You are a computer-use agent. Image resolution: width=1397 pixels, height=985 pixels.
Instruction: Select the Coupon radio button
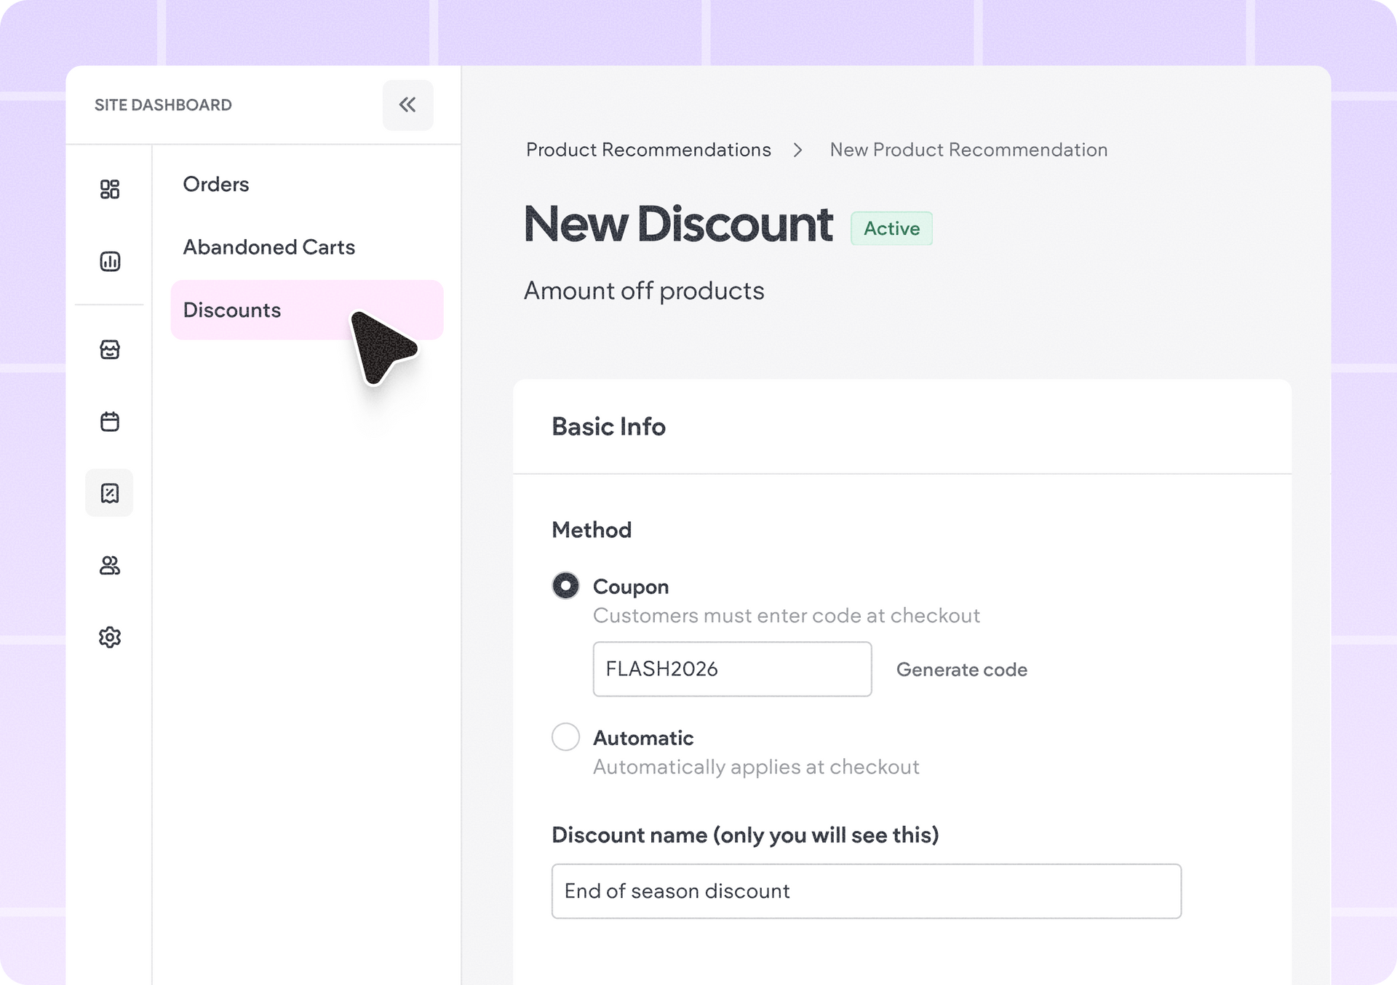pos(565,585)
